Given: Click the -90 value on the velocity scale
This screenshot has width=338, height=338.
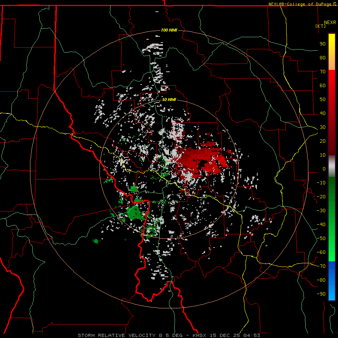Looking at the screenshot, I should click(321, 294).
